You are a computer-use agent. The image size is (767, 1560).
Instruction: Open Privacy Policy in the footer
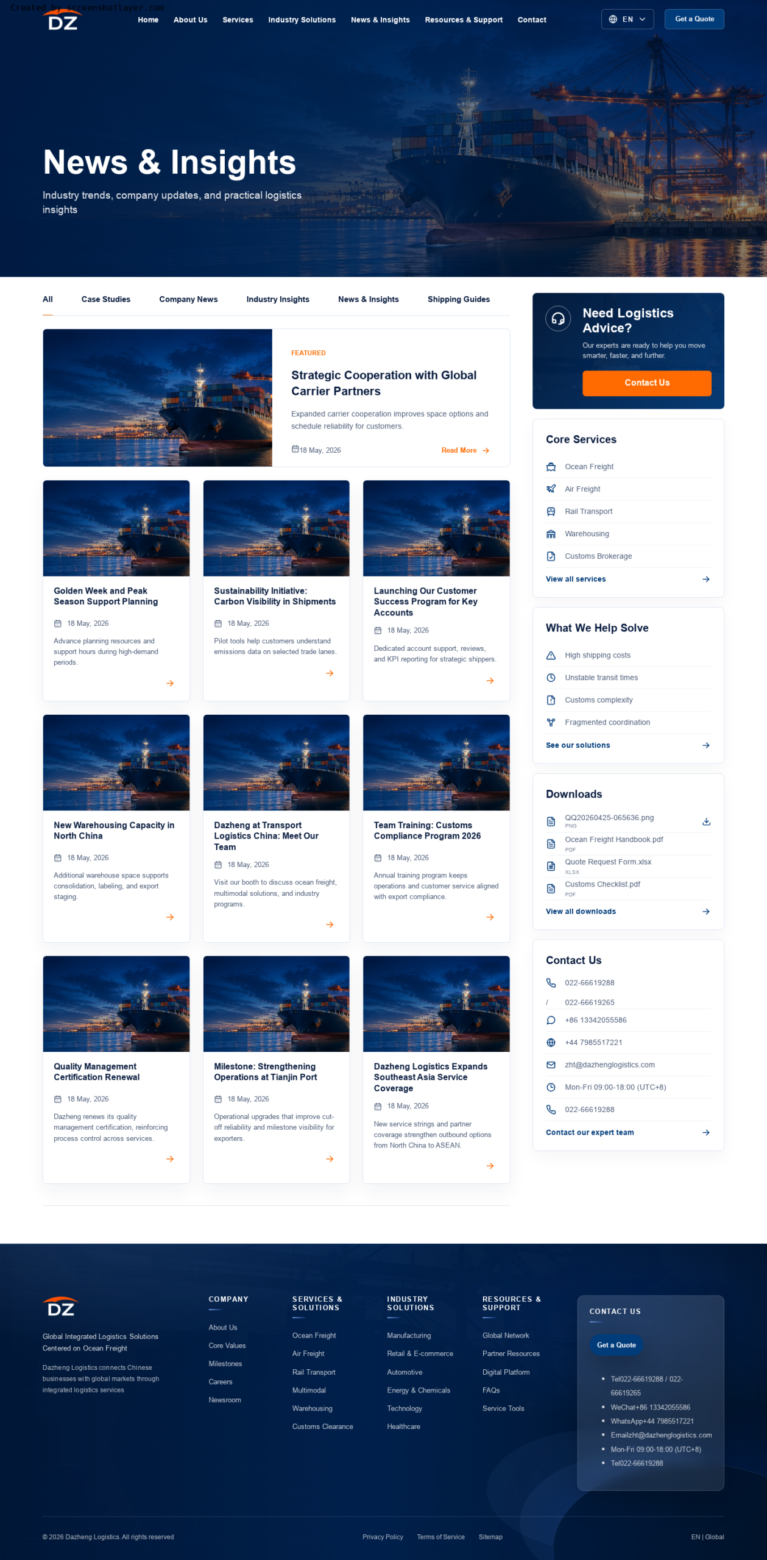(383, 1537)
